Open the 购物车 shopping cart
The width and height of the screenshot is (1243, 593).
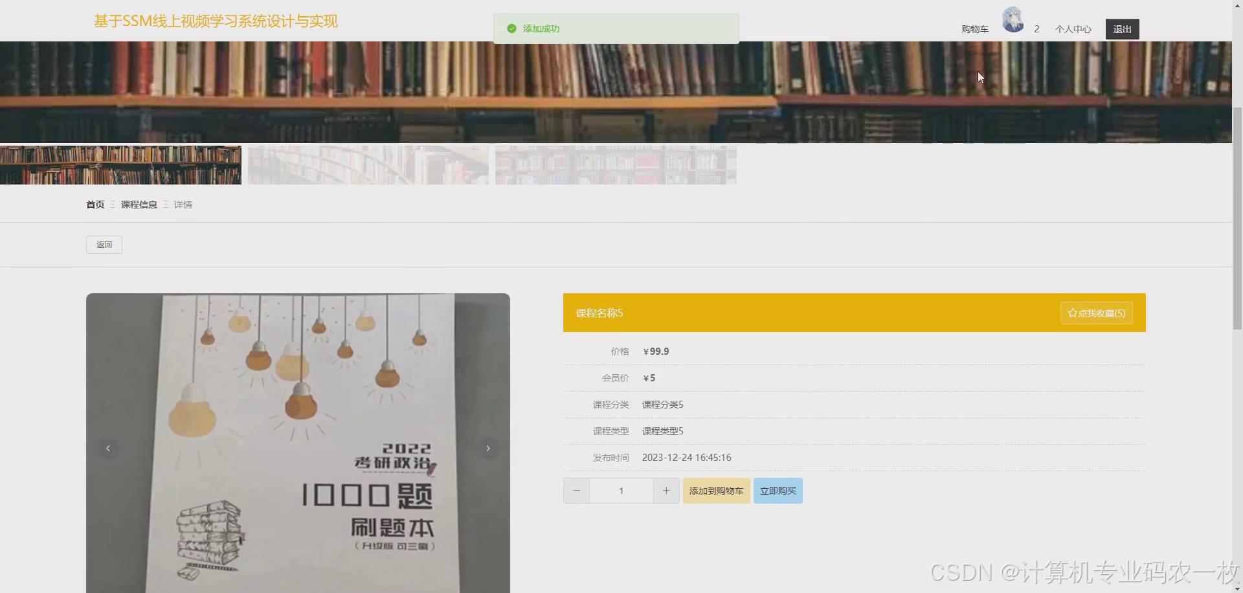pos(974,28)
